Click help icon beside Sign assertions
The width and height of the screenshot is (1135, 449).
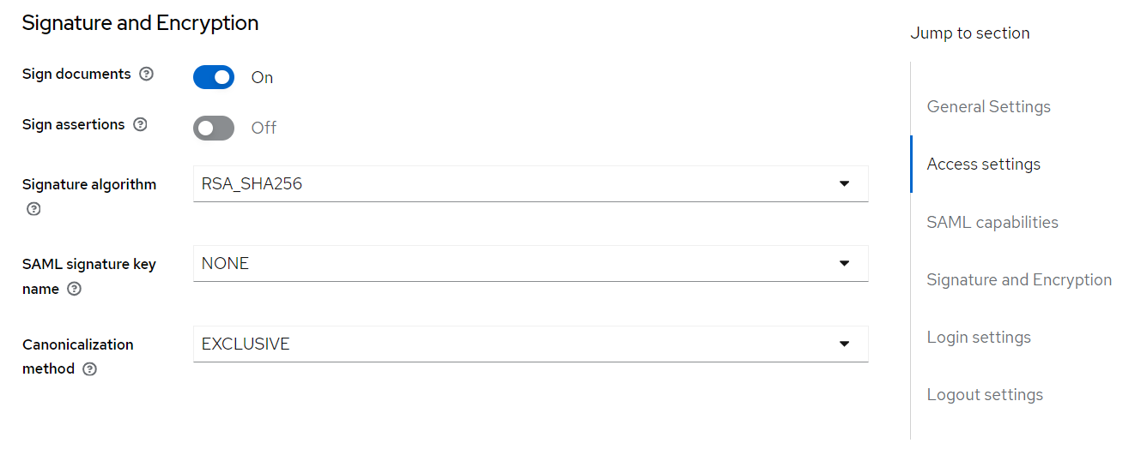pyautogui.click(x=140, y=125)
